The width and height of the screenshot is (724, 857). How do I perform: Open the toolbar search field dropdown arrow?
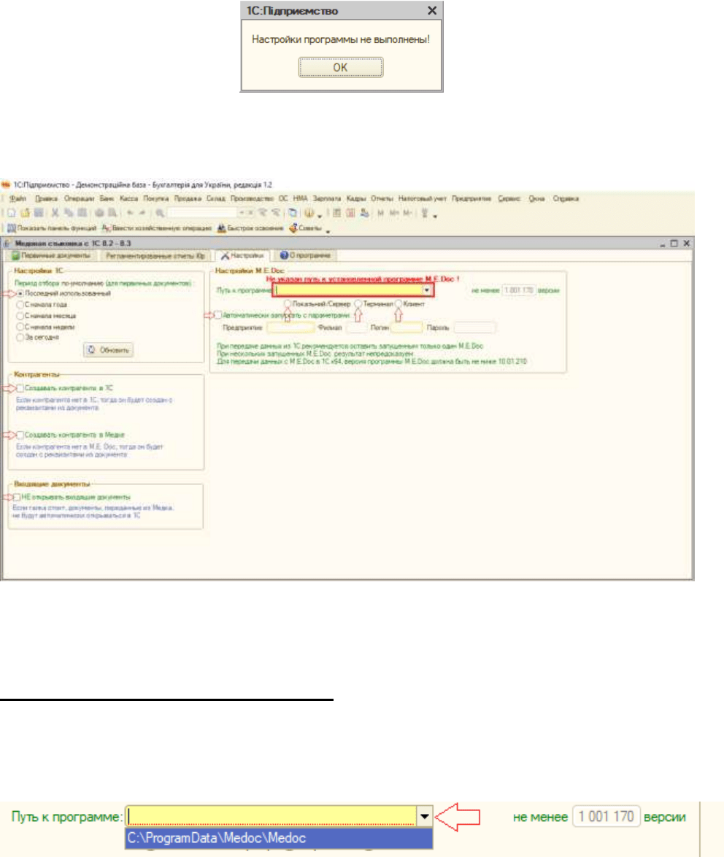point(241,213)
